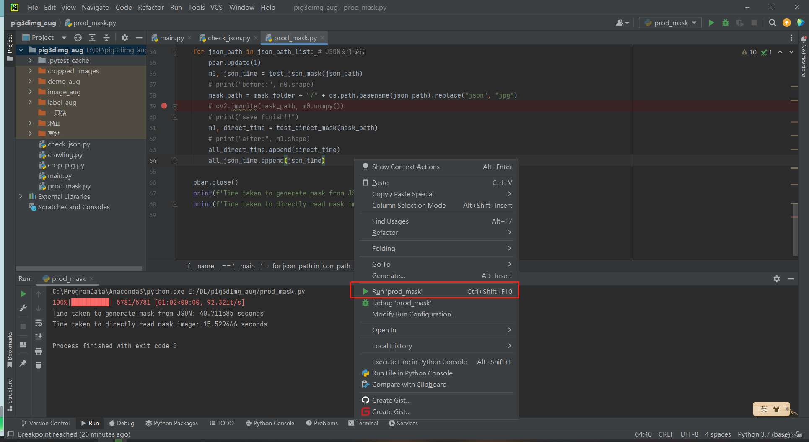Clear the Run console with the trash icon

39,365
